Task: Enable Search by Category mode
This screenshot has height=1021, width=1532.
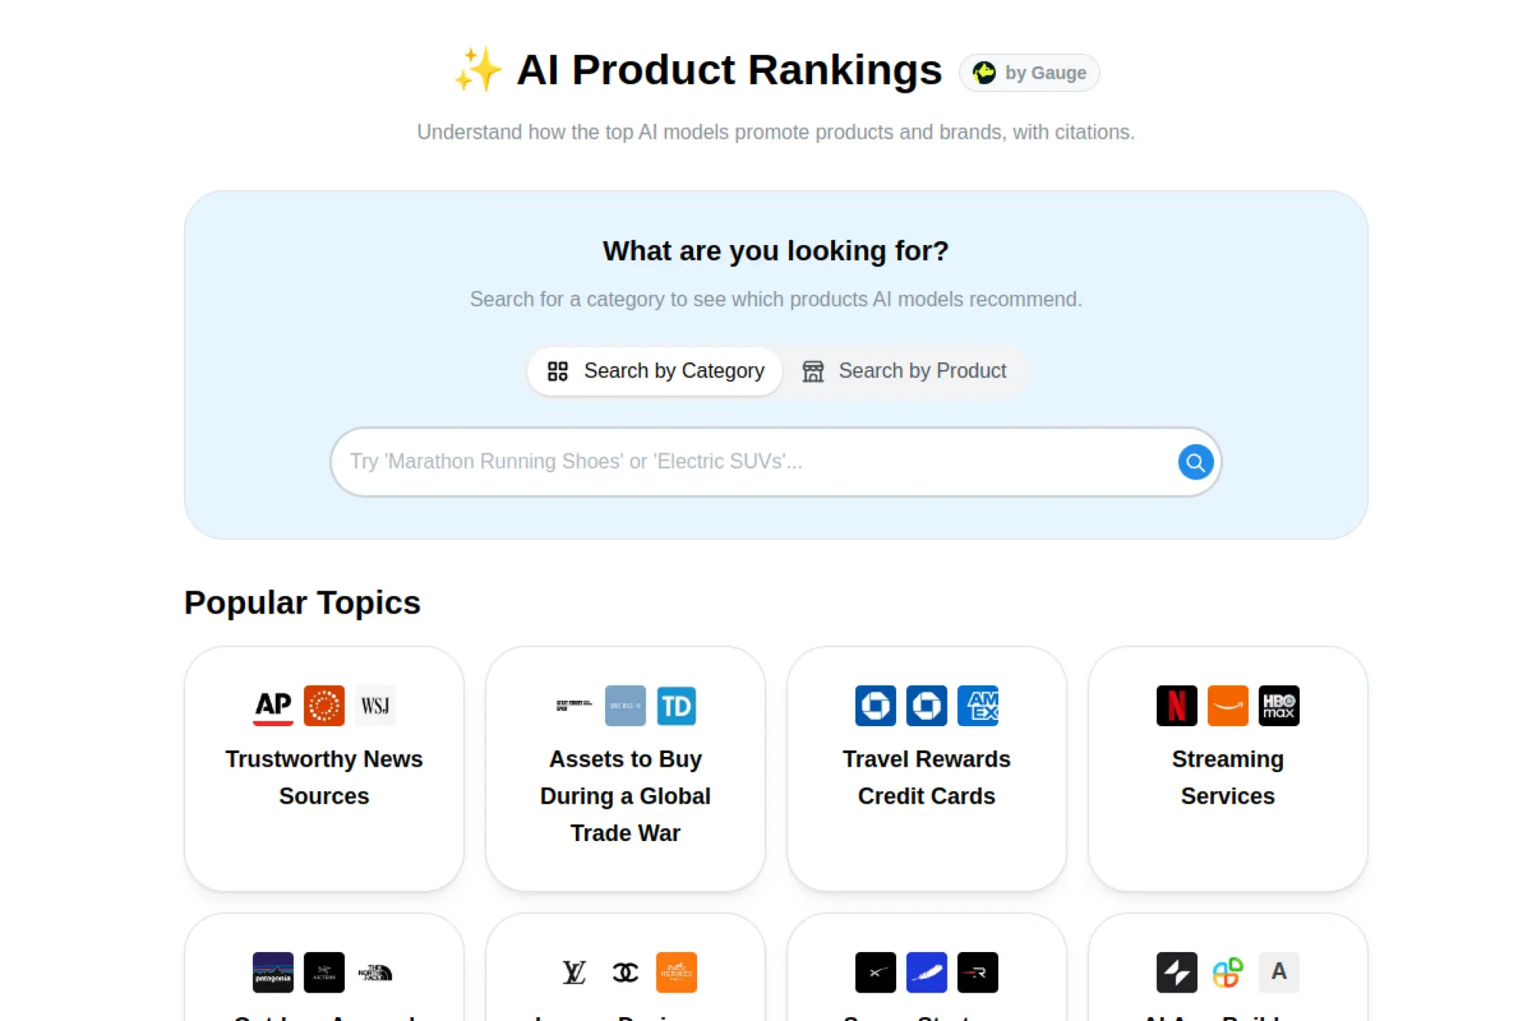Action: click(x=655, y=371)
